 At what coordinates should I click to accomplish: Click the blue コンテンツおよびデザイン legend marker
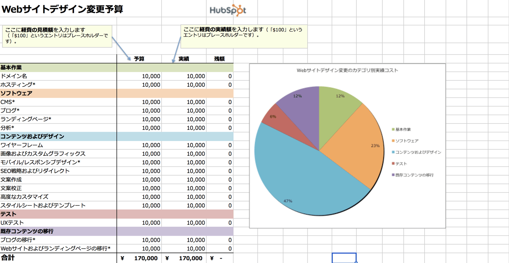pyautogui.click(x=393, y=153)
